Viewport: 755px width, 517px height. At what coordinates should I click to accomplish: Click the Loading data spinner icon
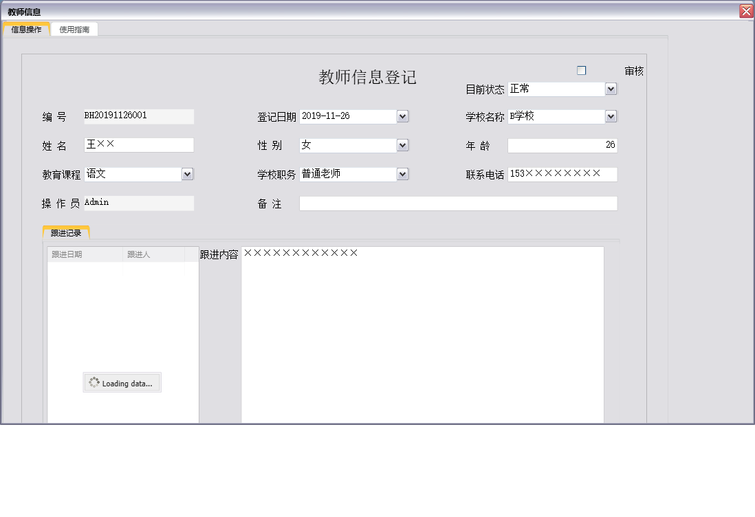pyautogui.click(x=94, y=383)
